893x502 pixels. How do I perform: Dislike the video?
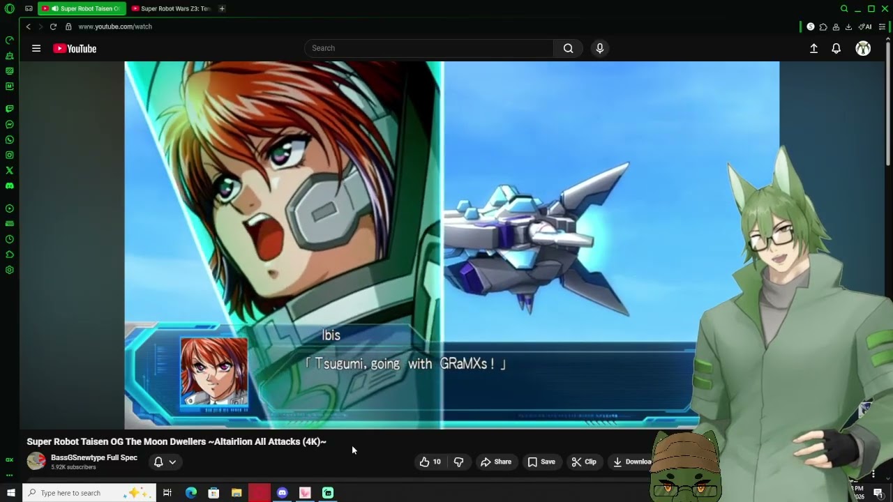(458, 462)
